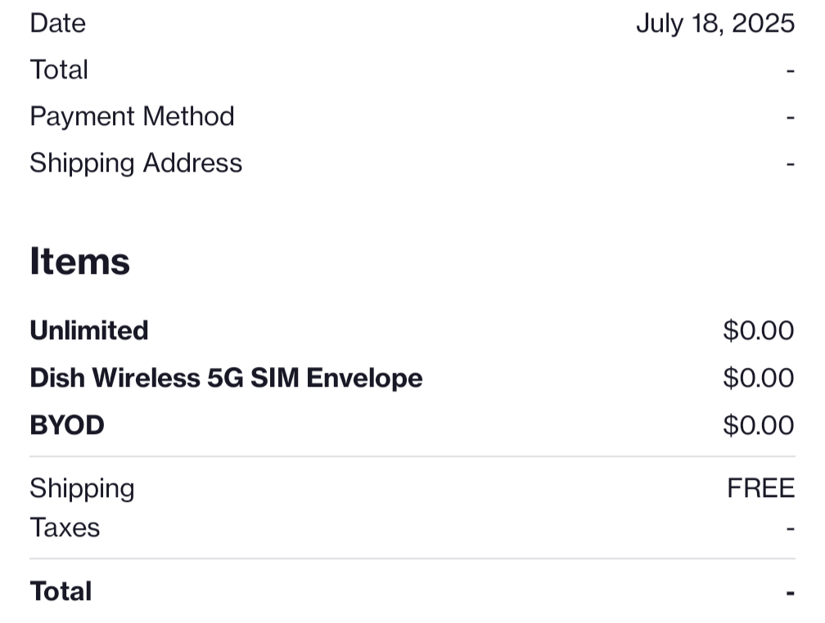The height and width of the screenshot is (623, 825).
Task: Click the Date label
Action: click(57, 23)
